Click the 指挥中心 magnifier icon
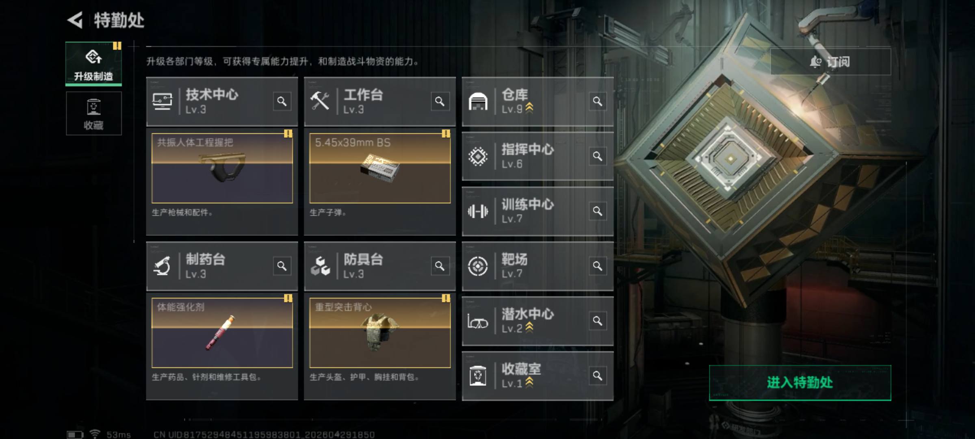975x439 pixels. (x=598, y=156)
